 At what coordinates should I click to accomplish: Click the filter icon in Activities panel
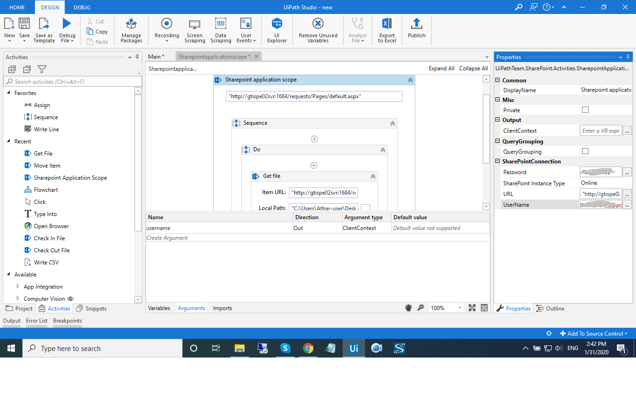[42, 69]
